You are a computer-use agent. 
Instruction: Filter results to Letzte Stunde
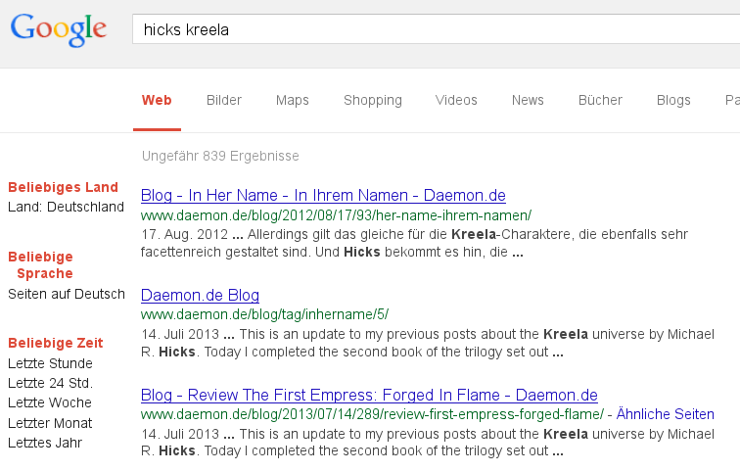coord(50,363)
